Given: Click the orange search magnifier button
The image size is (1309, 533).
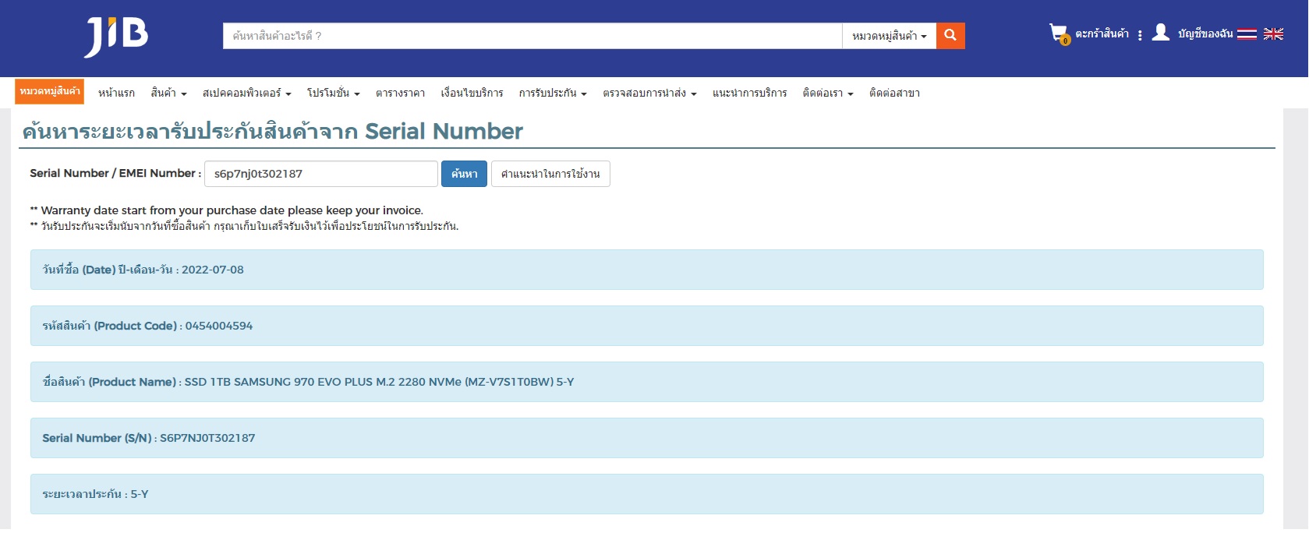Looking at the screenshot, I should tap(950, 36).
